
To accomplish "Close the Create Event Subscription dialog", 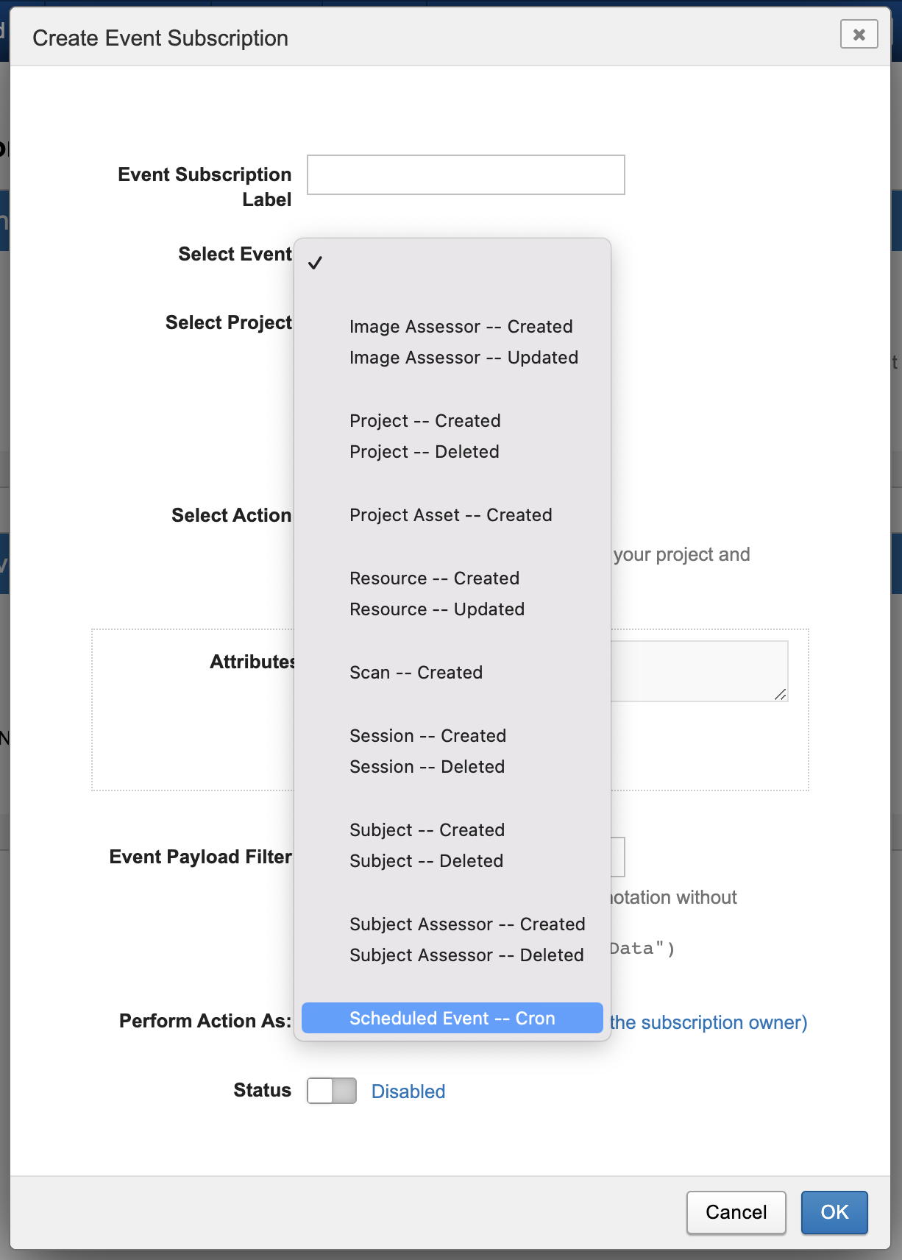I will pyautogui.click(x=859, y=35).
